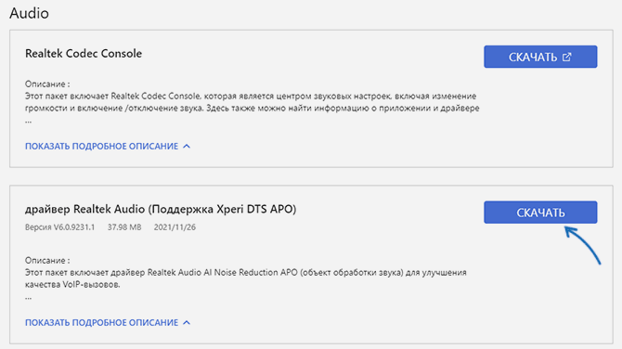The width and height of the screenshot is (622, 349).
Task: Click external link icon on Codec Console download
Action: pyautogui.click(x=567, y=58)
